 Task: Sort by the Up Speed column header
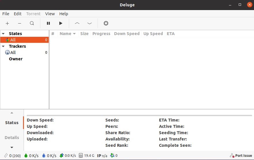153,34
